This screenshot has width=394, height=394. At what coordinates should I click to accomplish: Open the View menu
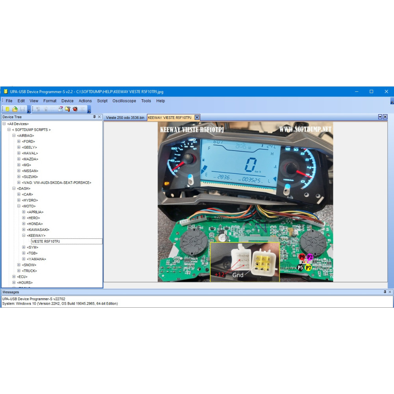pos(34,101)
